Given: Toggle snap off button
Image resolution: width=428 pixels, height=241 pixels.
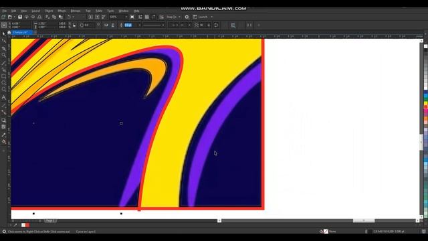Looking at the screenshot, I should point(161,17).
